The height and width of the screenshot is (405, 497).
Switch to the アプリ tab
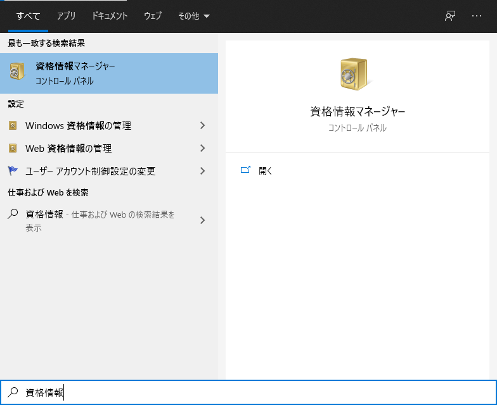(66, 16)
